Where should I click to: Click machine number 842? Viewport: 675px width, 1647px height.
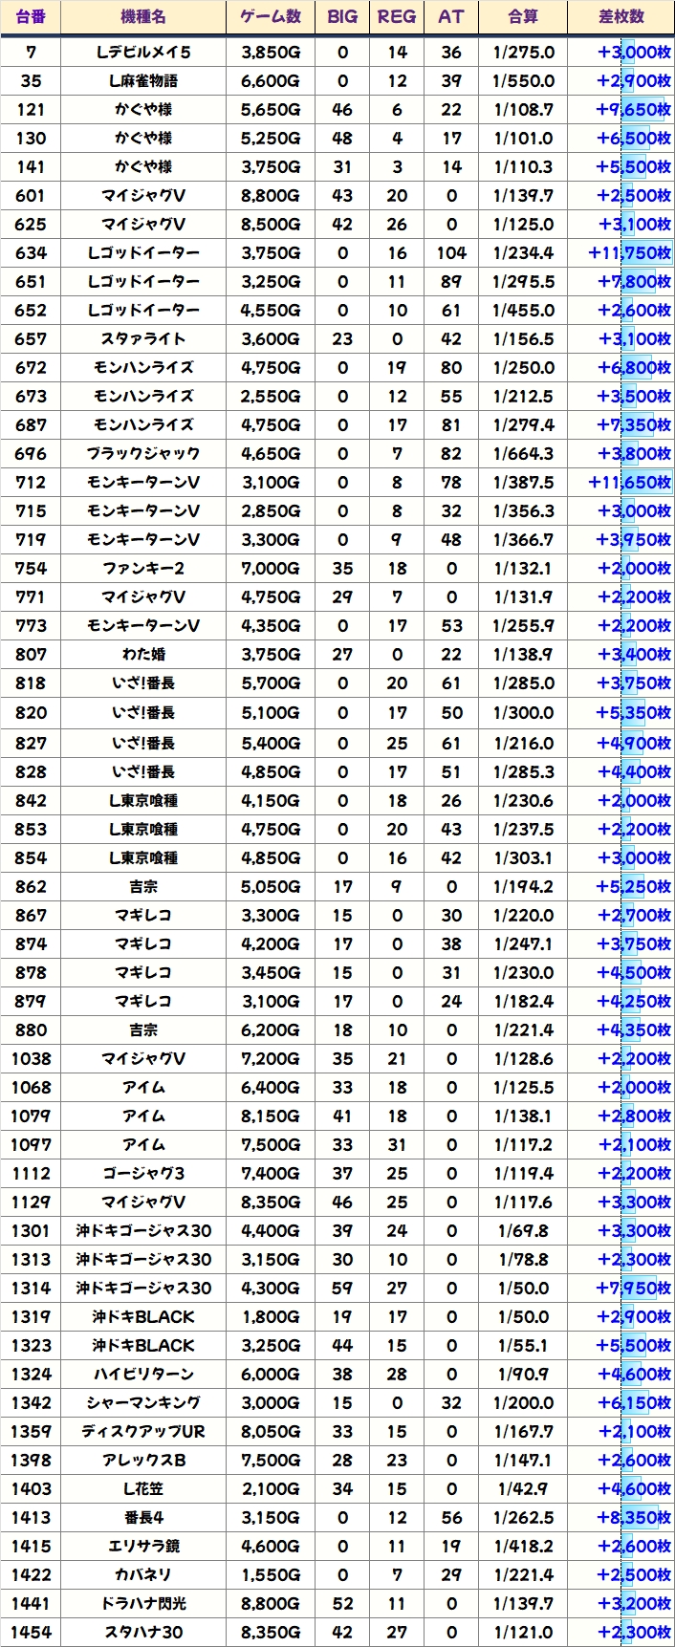31,801
